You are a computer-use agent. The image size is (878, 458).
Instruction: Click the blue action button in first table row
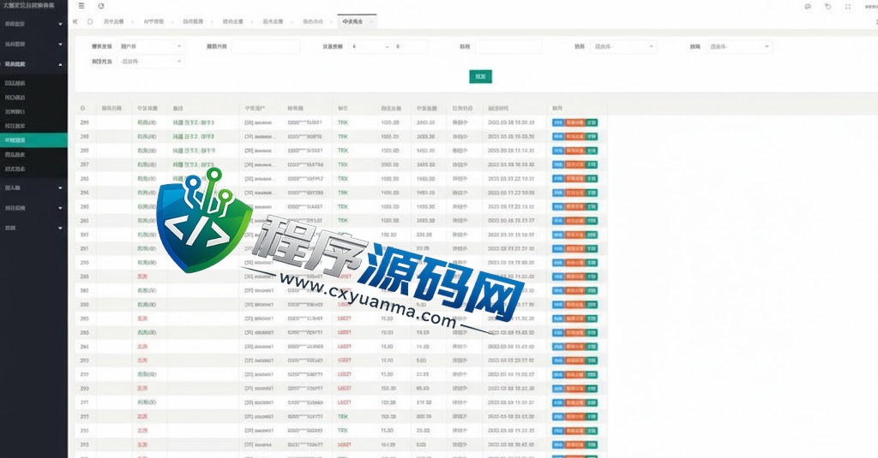(x=557, y=122)
